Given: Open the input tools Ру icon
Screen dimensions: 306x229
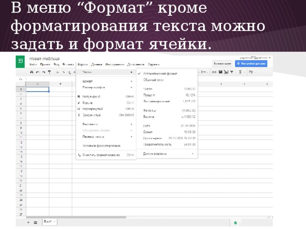Looking at the screenshot, I should point(251,72).
